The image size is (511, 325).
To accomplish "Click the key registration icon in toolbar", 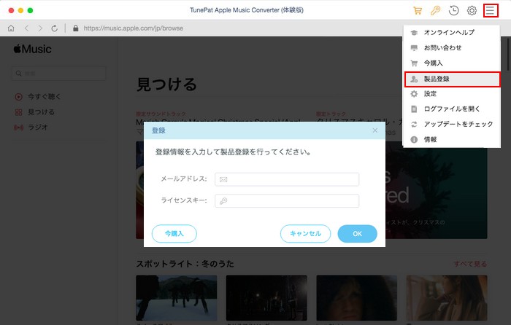I will tap(435, 10).
